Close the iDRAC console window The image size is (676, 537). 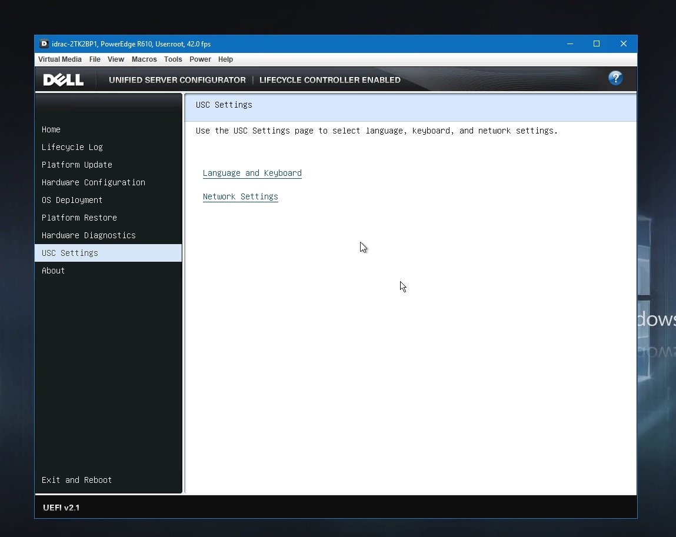pyautogui.click(x=624, y=44)
